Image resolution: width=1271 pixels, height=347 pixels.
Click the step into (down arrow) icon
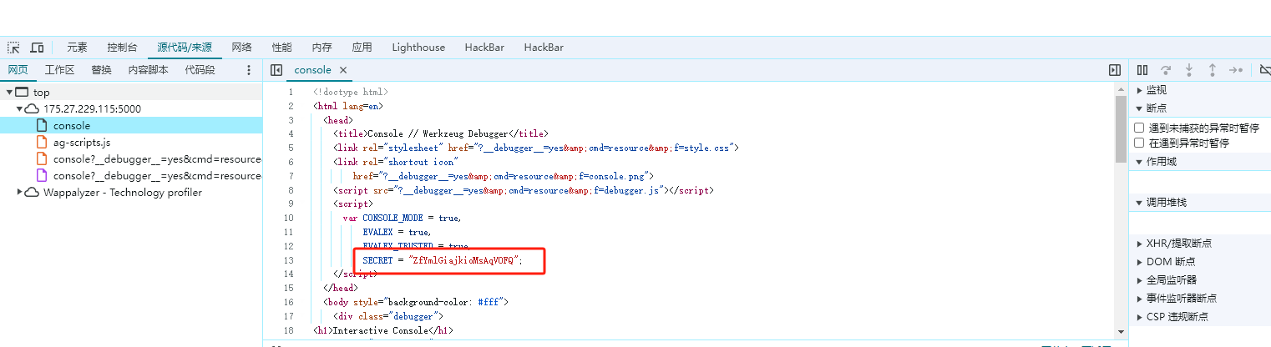(1189, 70)
